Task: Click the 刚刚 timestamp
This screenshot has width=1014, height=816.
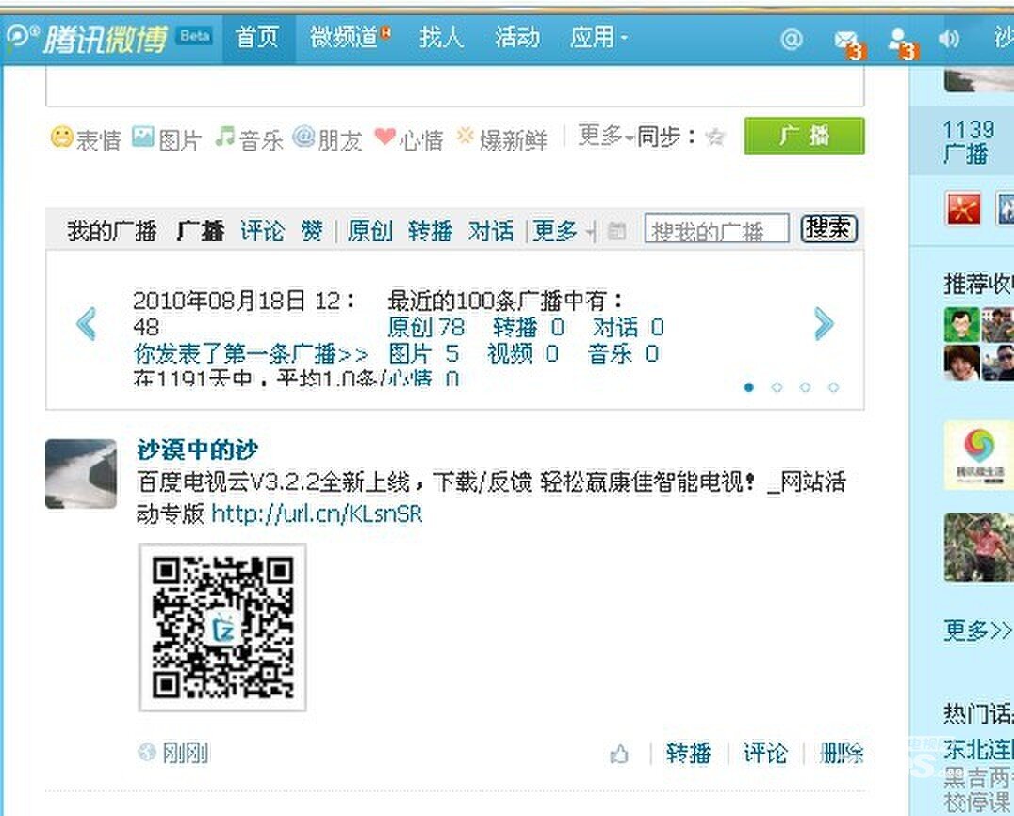Action: point(186,753)
